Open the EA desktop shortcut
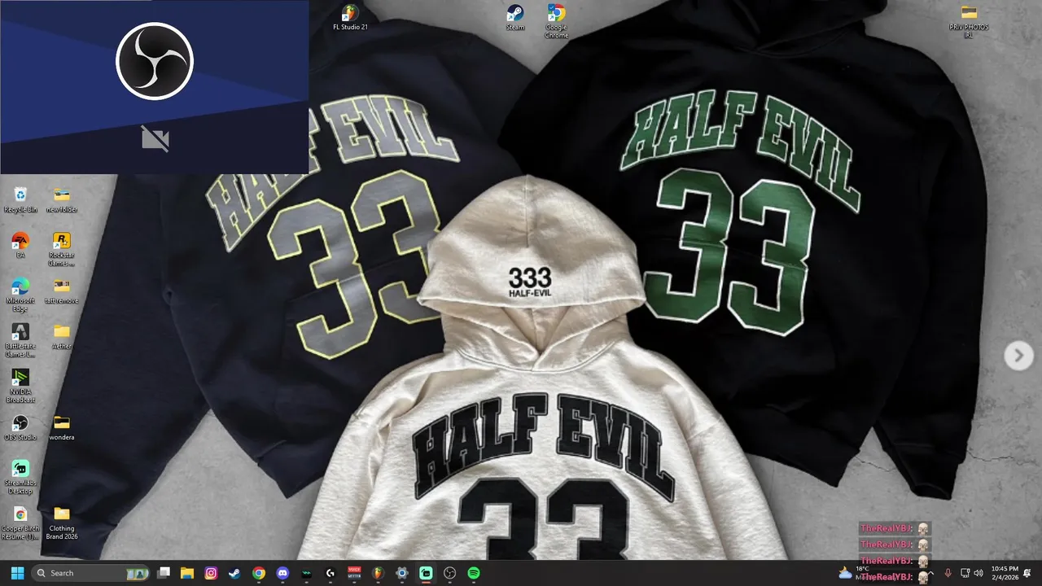The width and height of the screenshot is (1042, 586). tap(20, 245)
